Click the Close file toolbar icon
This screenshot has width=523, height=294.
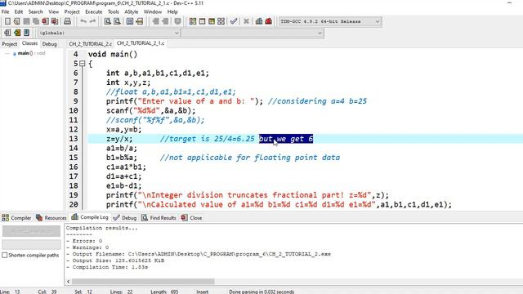tap(45, 22)
